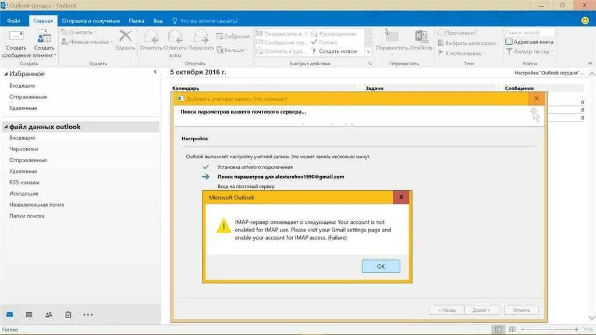Switch to the Tasks view icon
The height and width of the screenshot is (335, 596).
(x=68, y=315)
